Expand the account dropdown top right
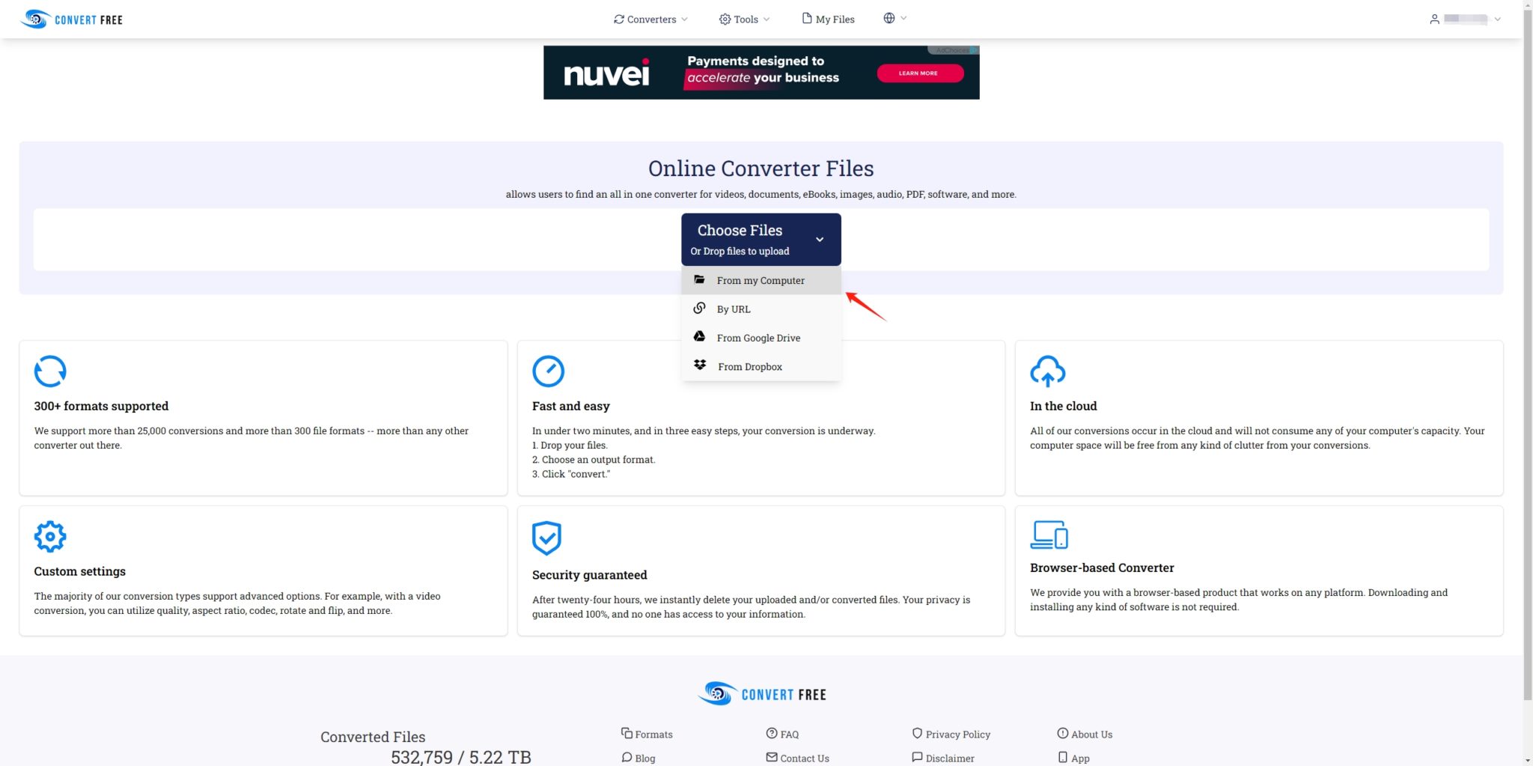This screenshot has height=766, width=1533. [x=1497, y=19]
